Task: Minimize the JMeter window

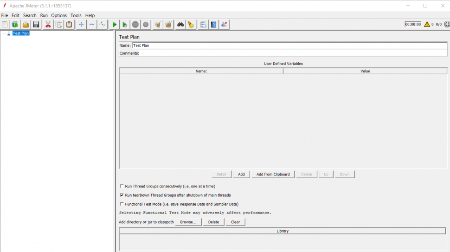Action: point(408,6)
